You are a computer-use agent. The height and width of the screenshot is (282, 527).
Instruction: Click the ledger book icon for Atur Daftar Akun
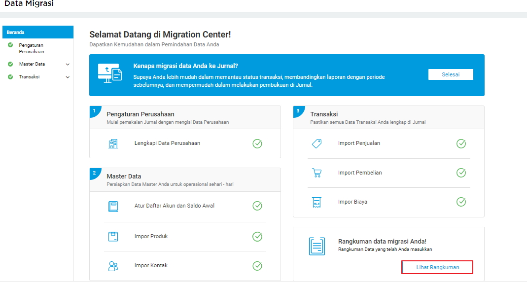tap(113, 206)
